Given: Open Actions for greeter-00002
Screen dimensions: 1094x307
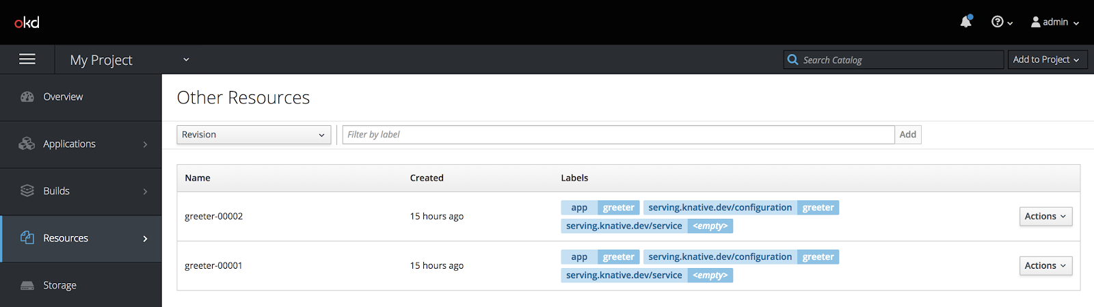Looking at the screenshot, I should [1045, 216].
